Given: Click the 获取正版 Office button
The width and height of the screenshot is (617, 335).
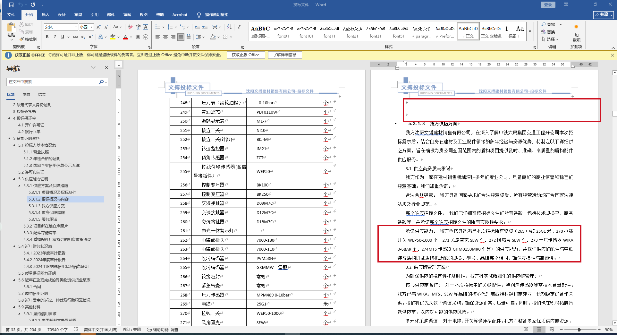Looking at the screenshot, I should click(246, 55).
